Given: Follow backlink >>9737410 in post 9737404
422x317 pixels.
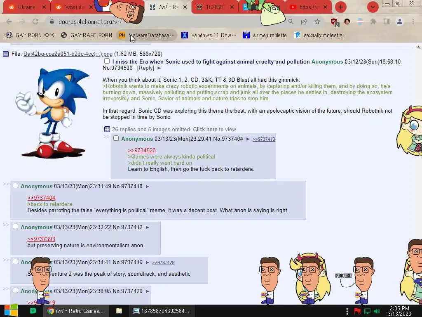Looking at the screenshot, I should pyautogui.click(x=264, y=139).
